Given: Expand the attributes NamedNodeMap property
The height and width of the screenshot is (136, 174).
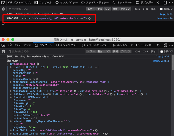Looking at the screenshot, I should (11, 82).
